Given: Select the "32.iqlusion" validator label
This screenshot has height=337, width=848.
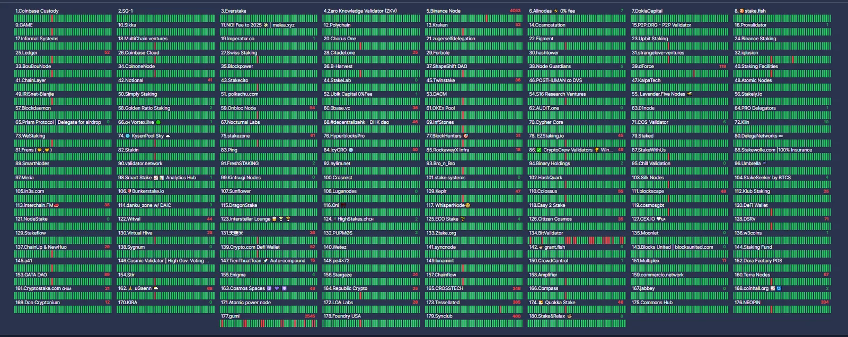Looking at the screenshot, I should point(746,53).
